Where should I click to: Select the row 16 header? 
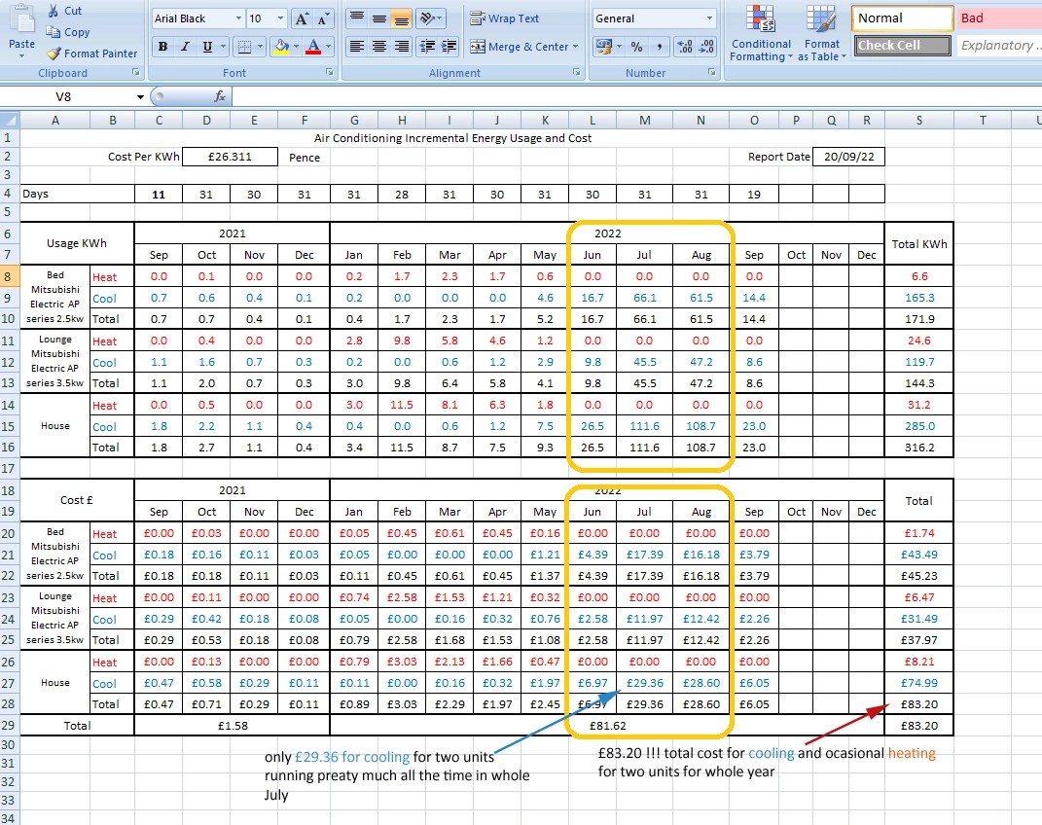click(x=10, y=448)
